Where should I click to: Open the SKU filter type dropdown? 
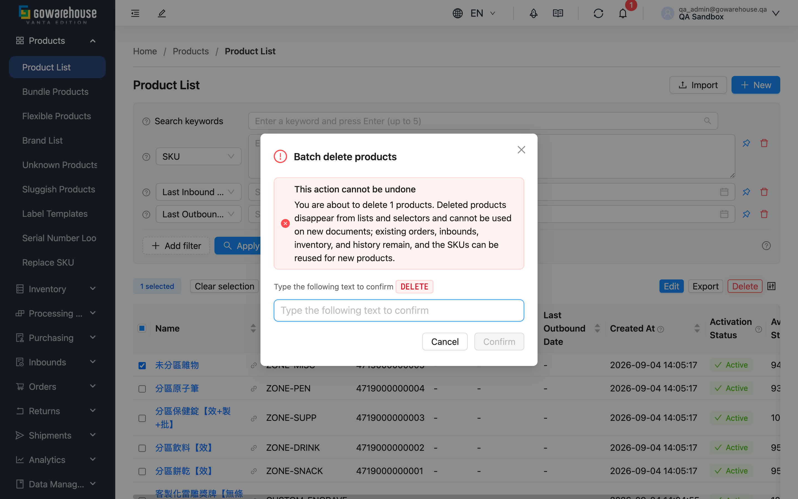(x=198, y=156)
